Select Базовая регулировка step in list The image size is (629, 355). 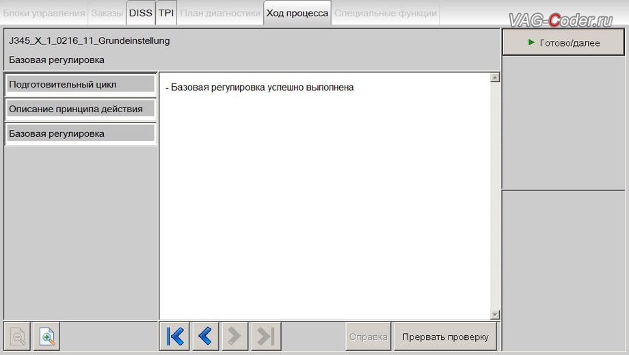80,133
